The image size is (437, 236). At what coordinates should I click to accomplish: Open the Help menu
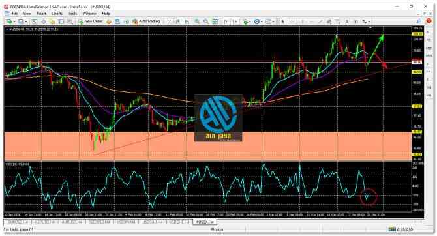(x=106, y=14)
